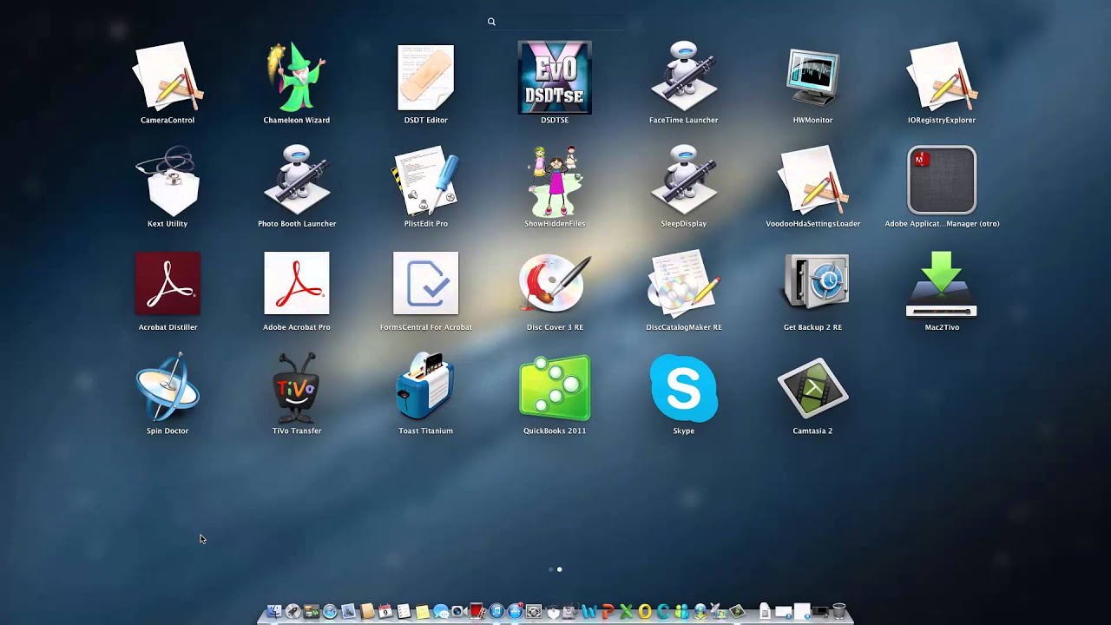Open ShowHiddenFiles app
This screenshot has width=1111, height=625.
click(x=555, y=181)
